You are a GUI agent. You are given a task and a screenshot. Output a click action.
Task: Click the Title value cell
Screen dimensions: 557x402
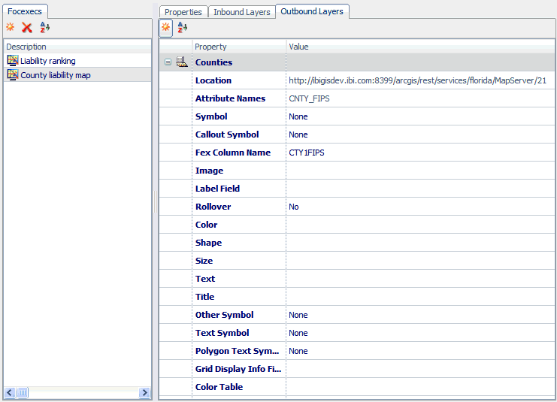[420, 297]
